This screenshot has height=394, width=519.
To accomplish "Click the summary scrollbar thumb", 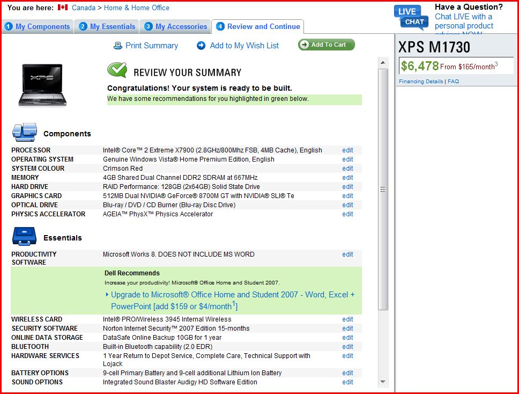I will pos(383,189).
